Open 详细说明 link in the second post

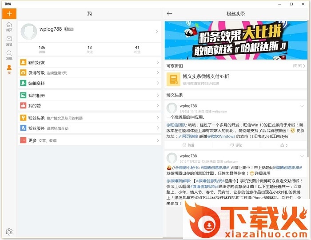pos(263,173)
